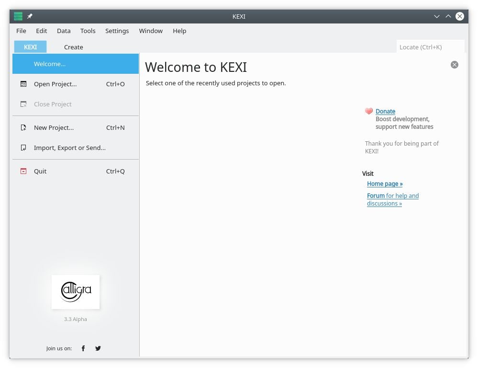Viewport: 478px width, 368px height.
Task: Select the KEXI tab
Action: click(30, 47)
